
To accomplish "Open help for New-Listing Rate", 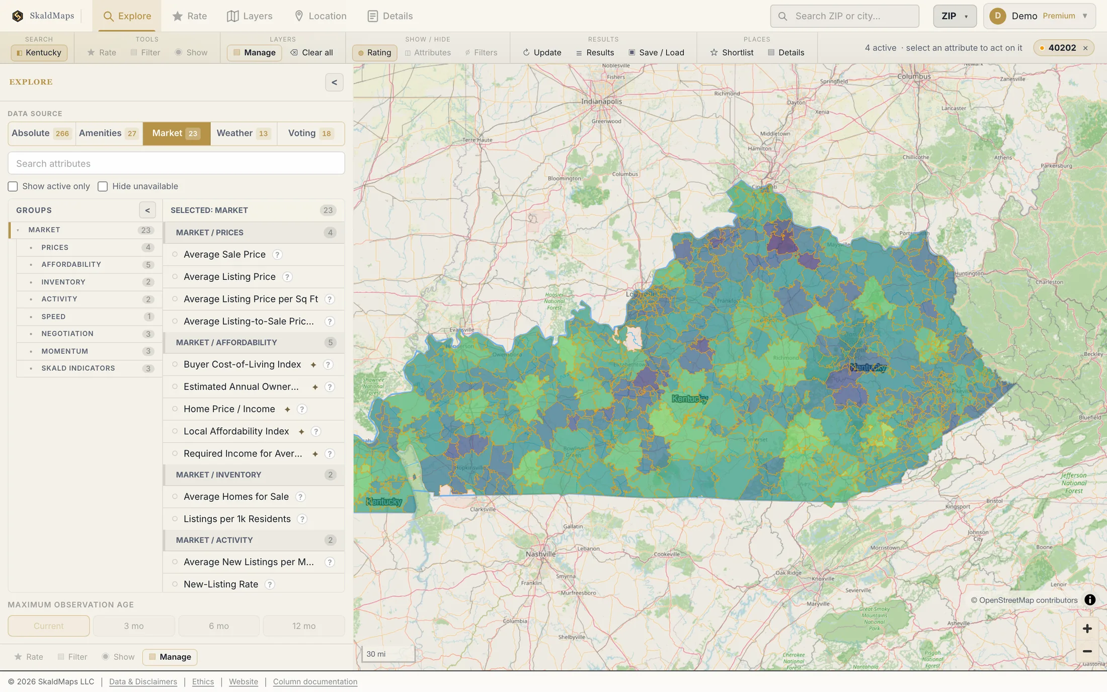I will click(270, 584).
